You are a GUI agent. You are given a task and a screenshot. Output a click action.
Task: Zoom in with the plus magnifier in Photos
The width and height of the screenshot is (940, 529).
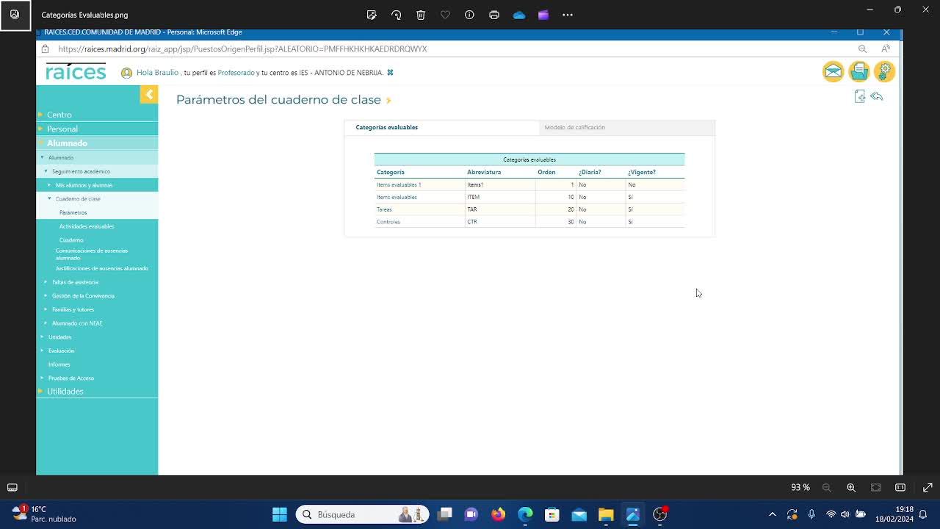[x=851, y=487]
